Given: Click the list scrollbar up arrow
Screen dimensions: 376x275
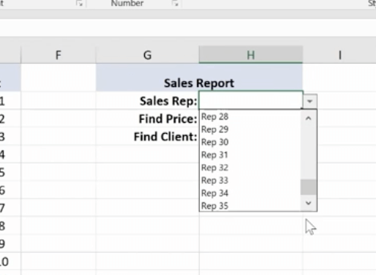Looking at the screenshot, I should pos(308,118).
